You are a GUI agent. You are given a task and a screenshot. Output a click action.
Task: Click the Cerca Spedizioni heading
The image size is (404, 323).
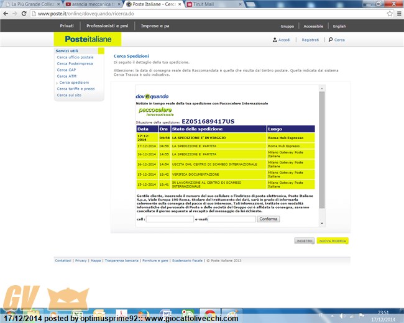pyautogui.click(x=131, y=56)
